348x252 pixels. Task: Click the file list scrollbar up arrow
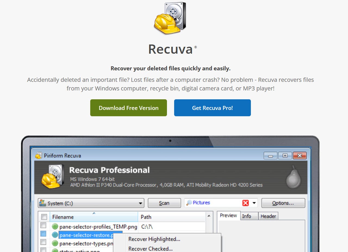209,216
